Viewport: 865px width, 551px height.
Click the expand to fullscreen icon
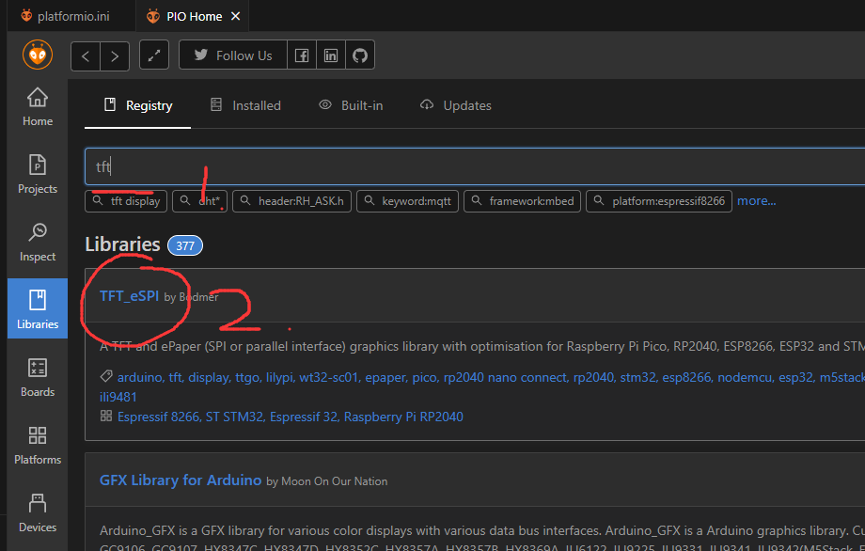tap(154, 55)
